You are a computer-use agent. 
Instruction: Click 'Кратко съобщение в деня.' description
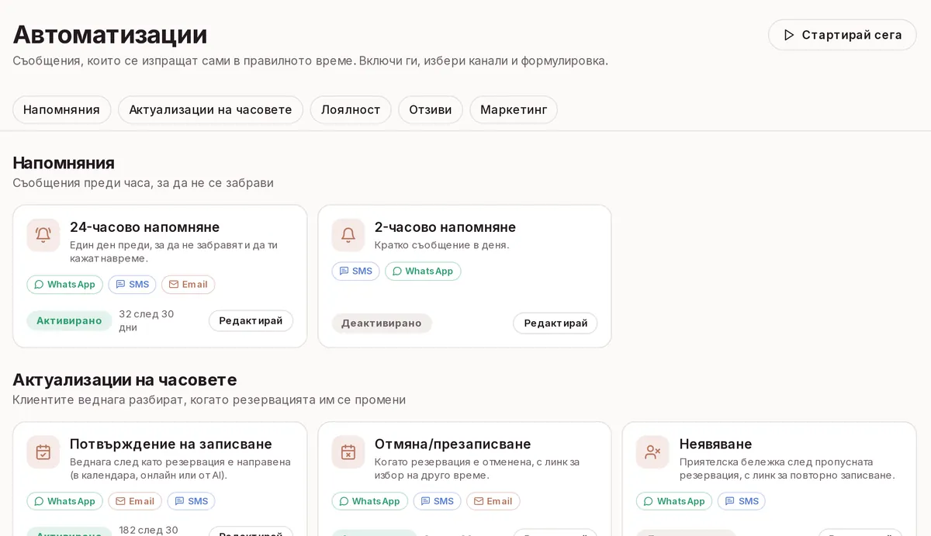[x=442, y=245]
